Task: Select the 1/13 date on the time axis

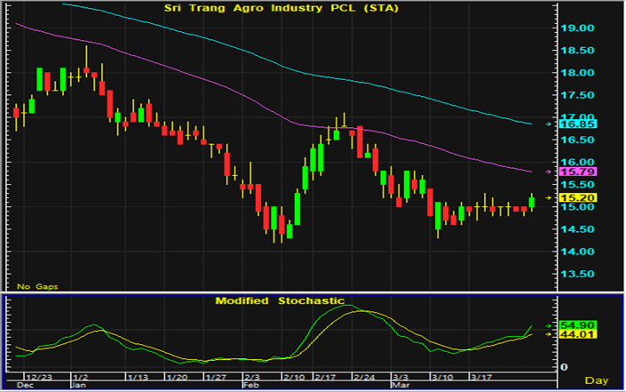Action: (139, 377)
